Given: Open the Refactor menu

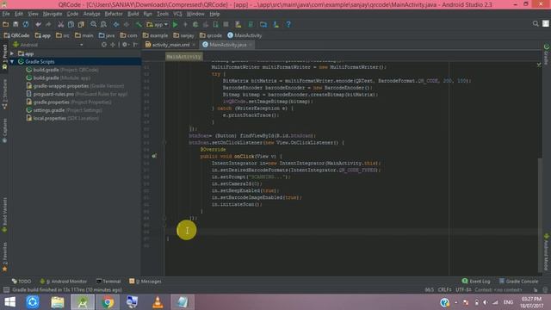Looking at the screenshot, I should coord(114,14).
